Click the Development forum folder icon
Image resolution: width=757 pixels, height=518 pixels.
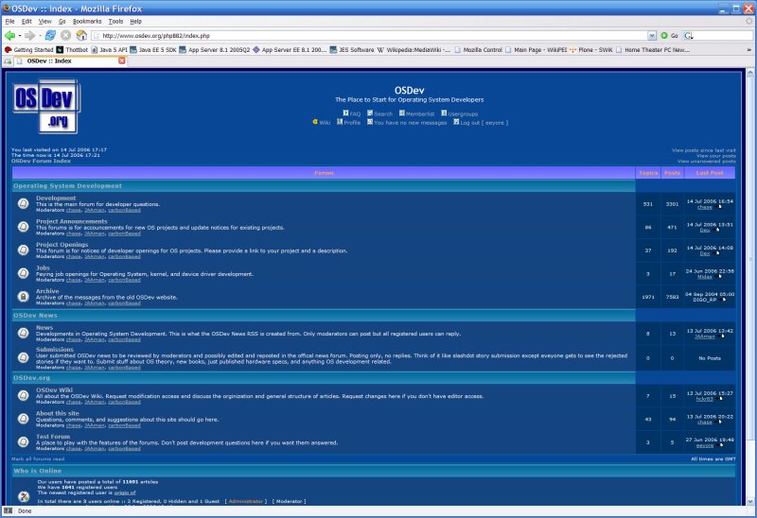(23, 203)
